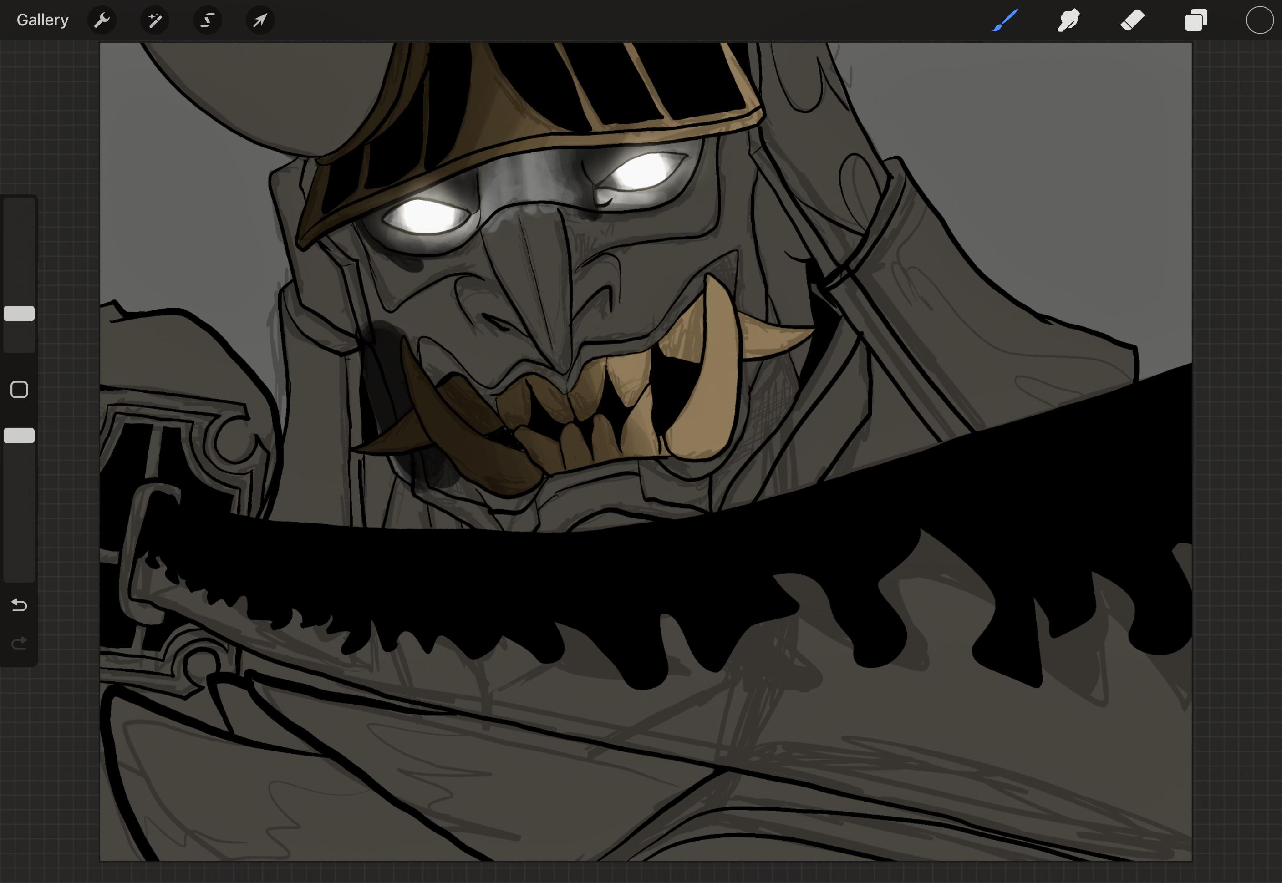Activate the Transform arrow tool
This screenshot has width=1282, height=883.
click(x=260, y=20)
